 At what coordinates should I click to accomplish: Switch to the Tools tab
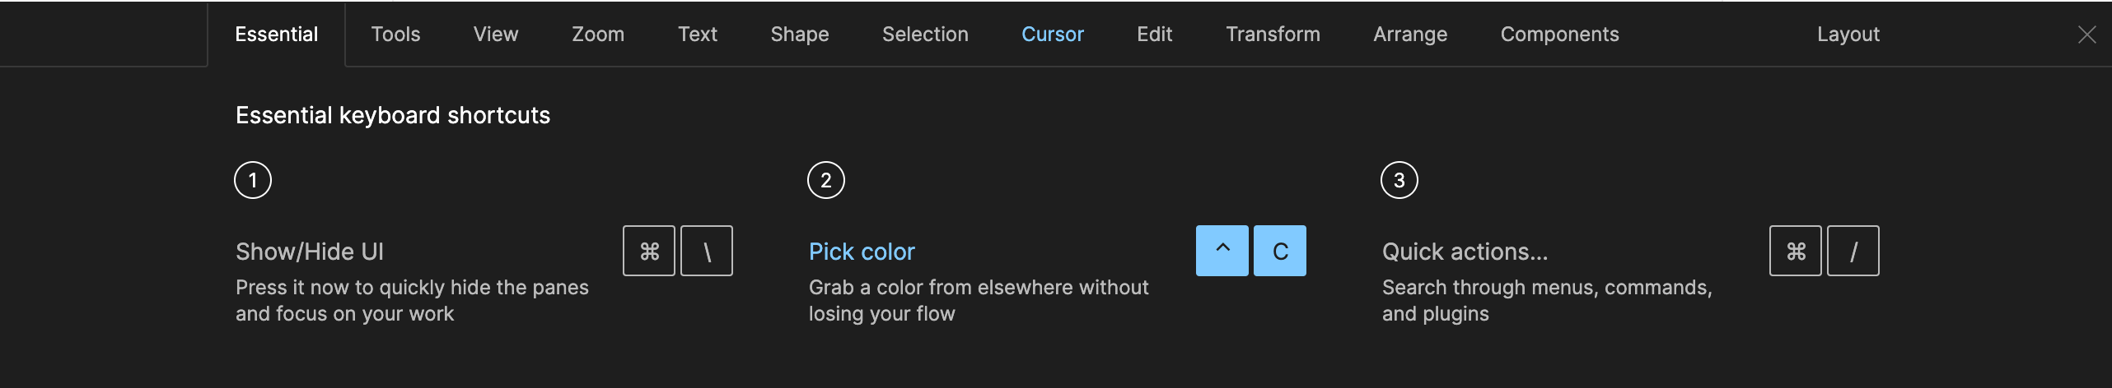[x=395, y=35]
